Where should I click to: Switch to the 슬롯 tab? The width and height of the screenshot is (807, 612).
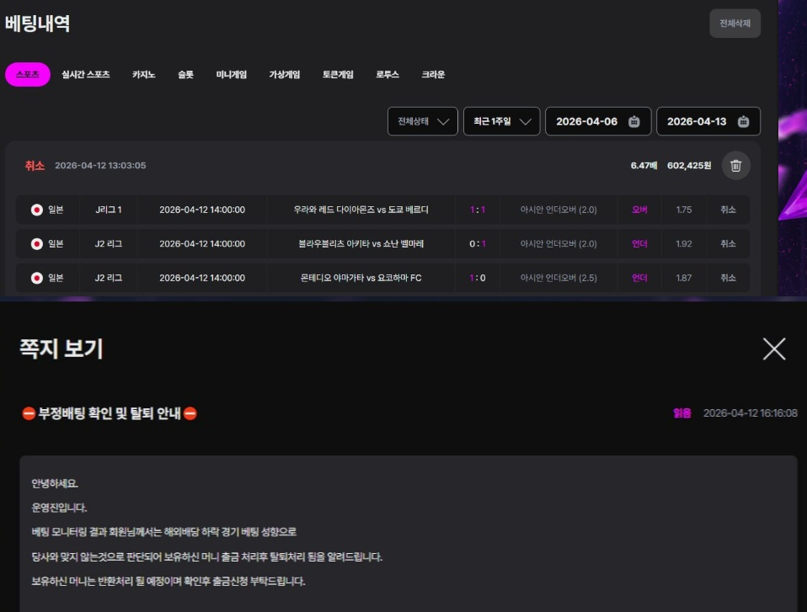pyautogui.click(x=185, y=75)
